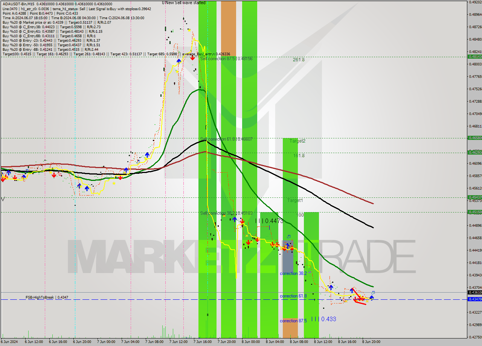The image size is (482, 346).
Task: Select the red down arrow at the far left edge
Action: pyautogui.click(x=2, y=179)
